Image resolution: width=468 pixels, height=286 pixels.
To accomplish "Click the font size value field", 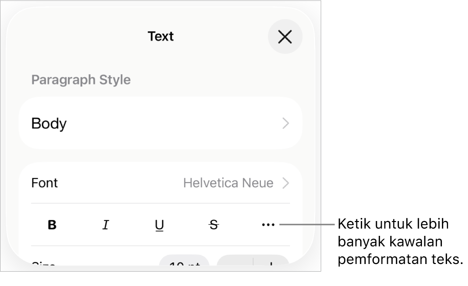I will coord(184,263).
